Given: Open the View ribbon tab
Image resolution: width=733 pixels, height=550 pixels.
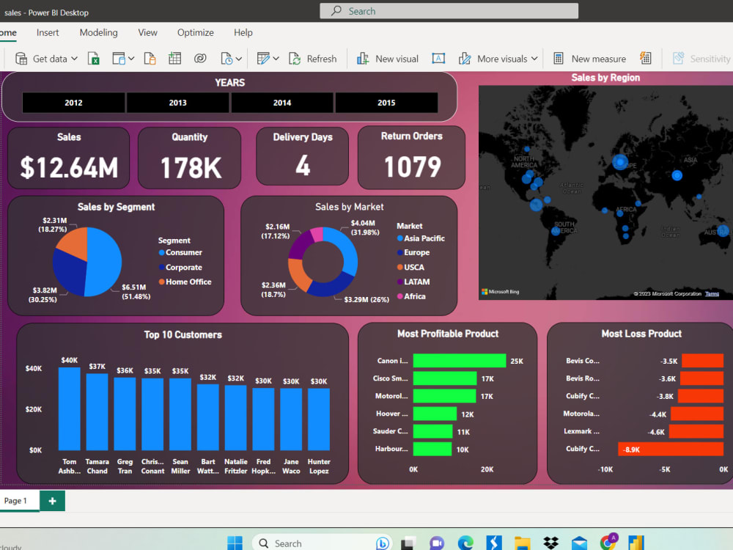Looking at the screenshot, I should 147,32.
